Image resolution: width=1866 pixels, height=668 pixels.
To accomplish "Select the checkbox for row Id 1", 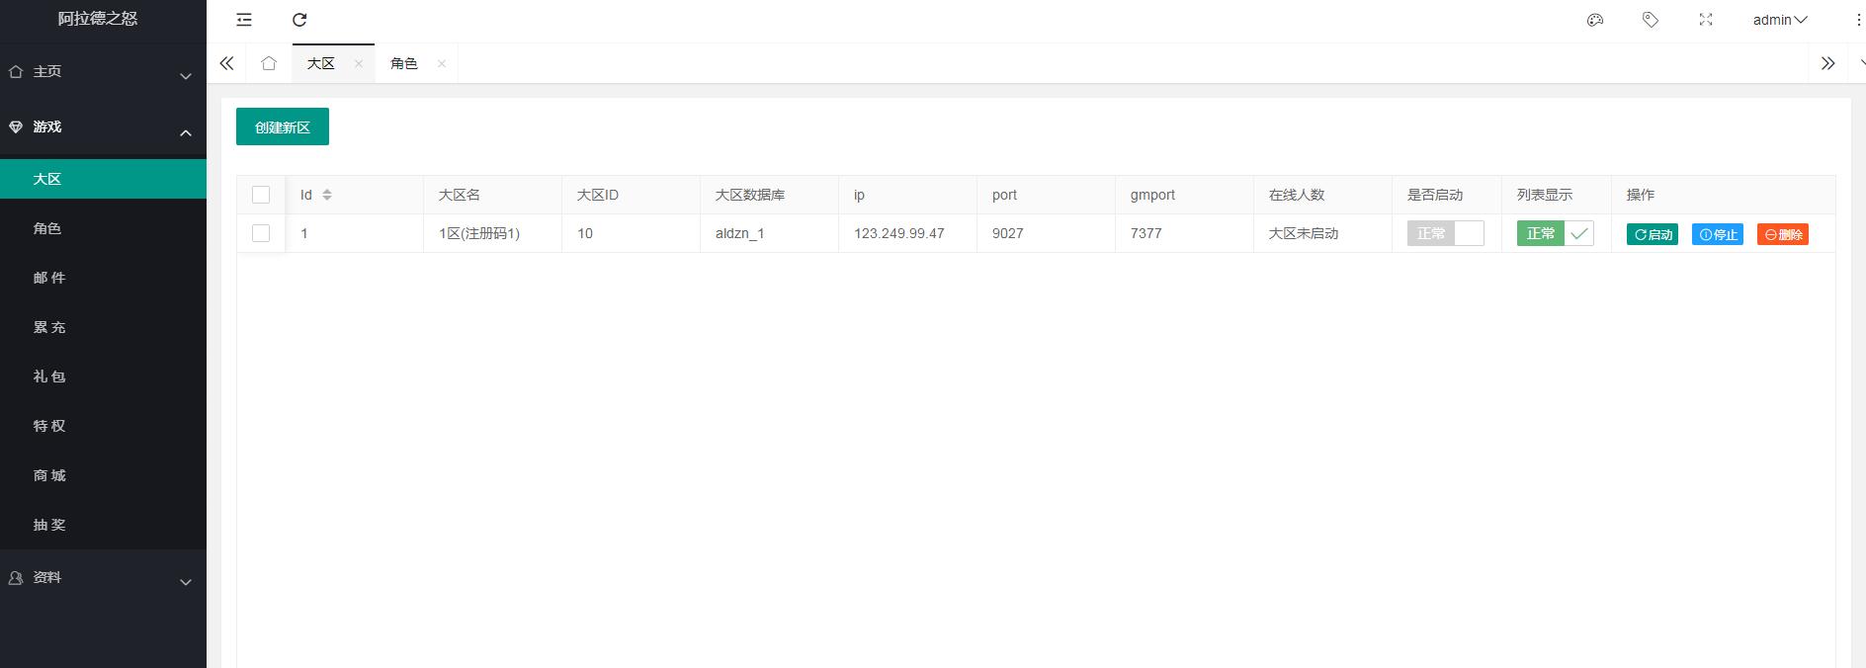I will 261,233.
